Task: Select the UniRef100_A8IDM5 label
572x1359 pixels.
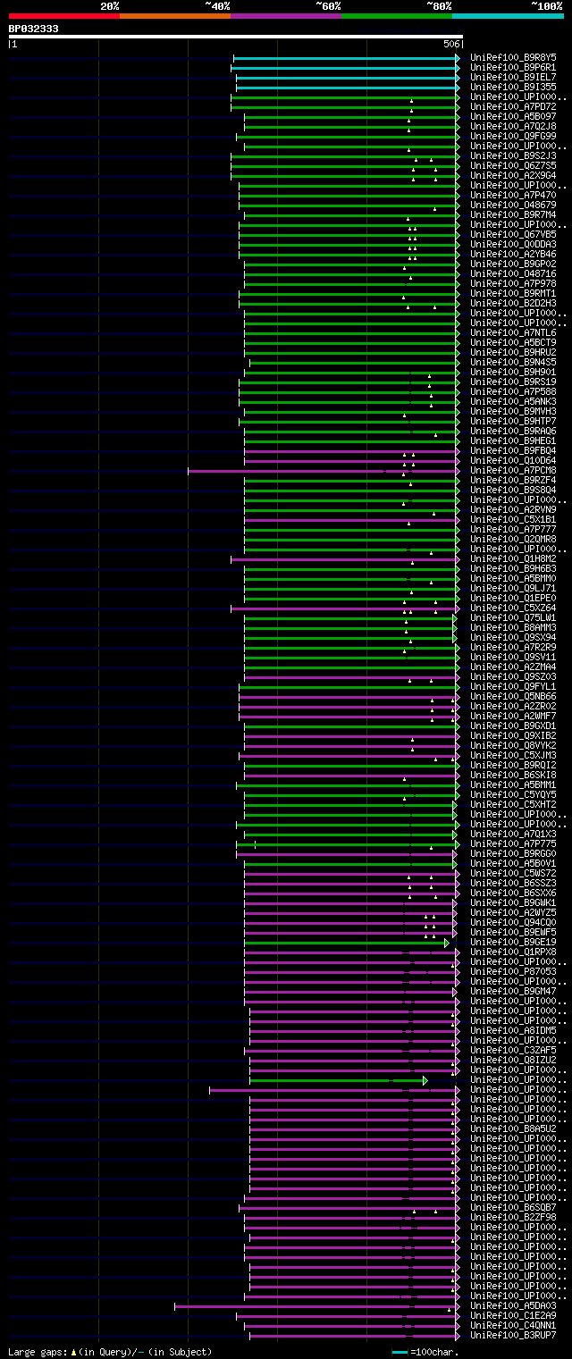Action: point(513,1030)
